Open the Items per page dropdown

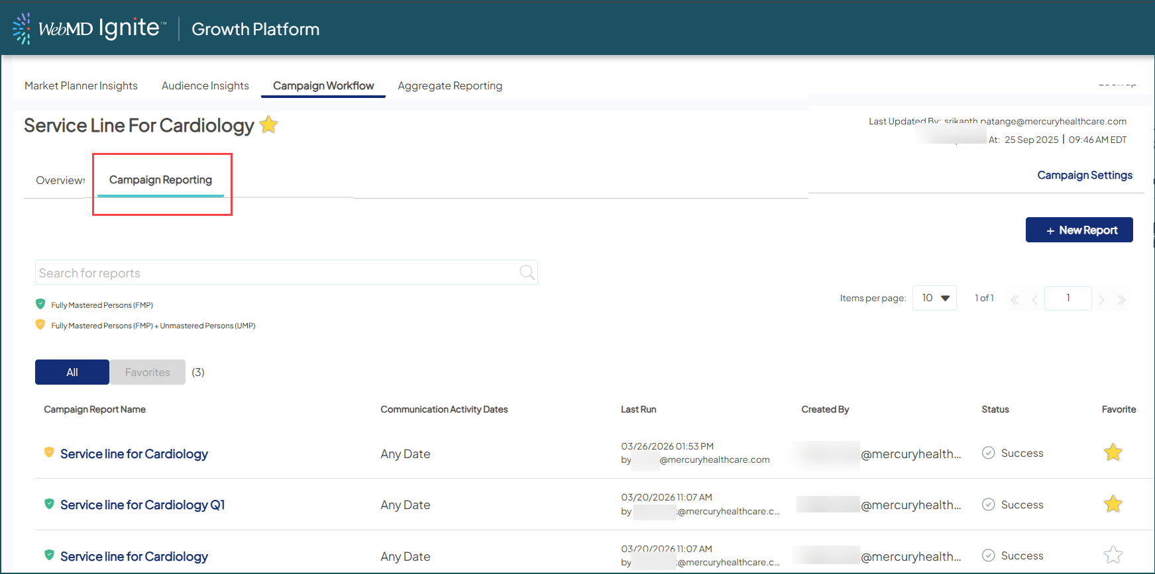pos(934,298)
